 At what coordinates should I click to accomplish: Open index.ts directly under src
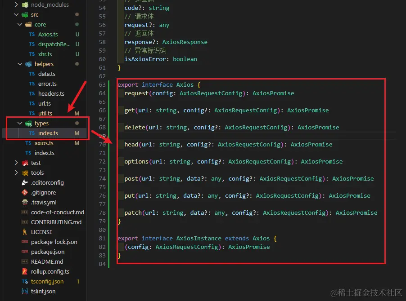coord(45,153)
